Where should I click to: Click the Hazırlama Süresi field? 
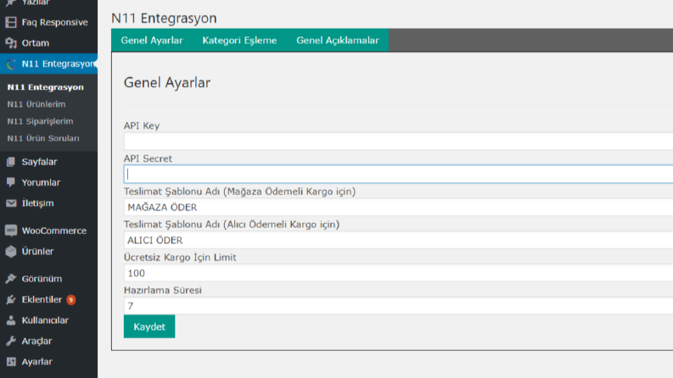tap(398, 306)
